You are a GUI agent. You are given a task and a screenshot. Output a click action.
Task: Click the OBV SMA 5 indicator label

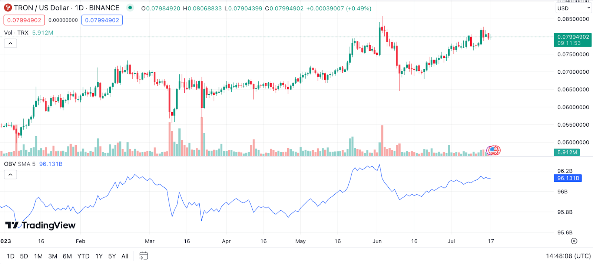[x=20, y=164]
